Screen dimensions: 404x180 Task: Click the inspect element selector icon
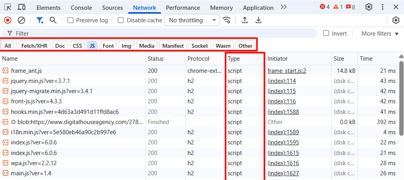(x=8, y=7)
